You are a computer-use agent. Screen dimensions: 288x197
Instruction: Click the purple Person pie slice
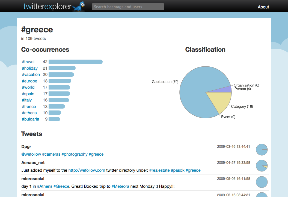(225, 90)
